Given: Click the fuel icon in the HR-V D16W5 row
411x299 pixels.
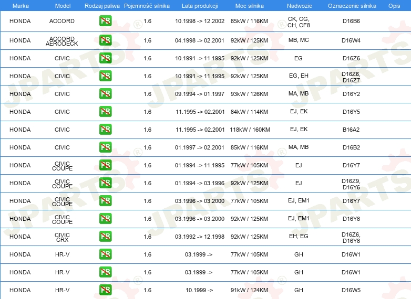Looking at the screenshot, I should [105, 290].
